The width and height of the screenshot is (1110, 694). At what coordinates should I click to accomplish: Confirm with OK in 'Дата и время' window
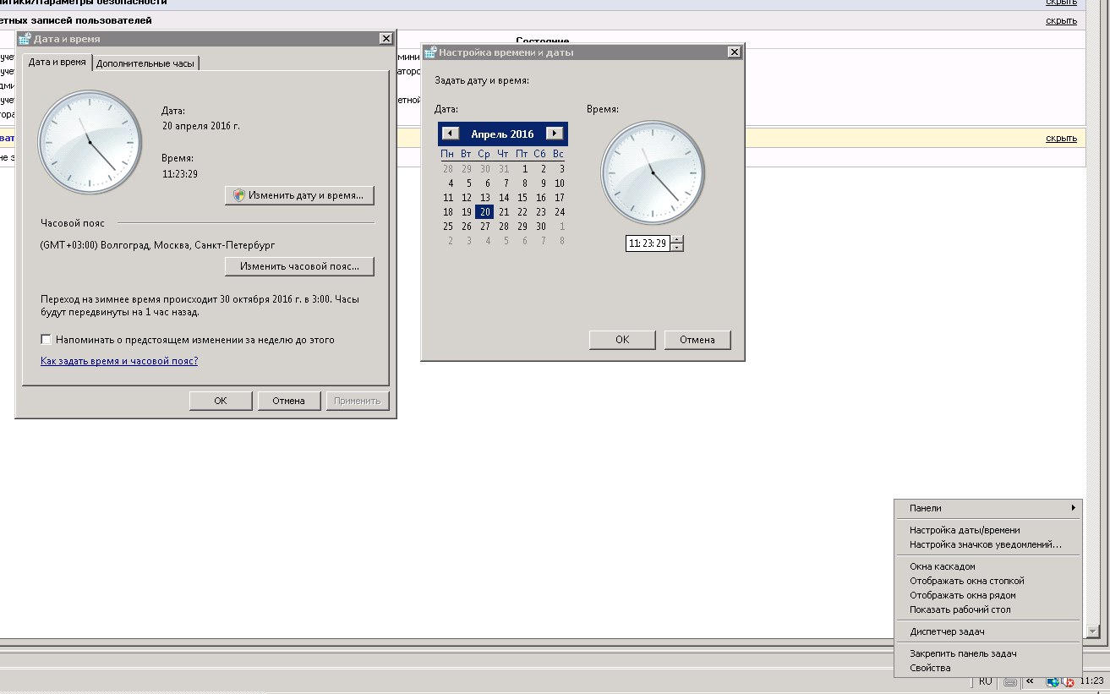221,401
